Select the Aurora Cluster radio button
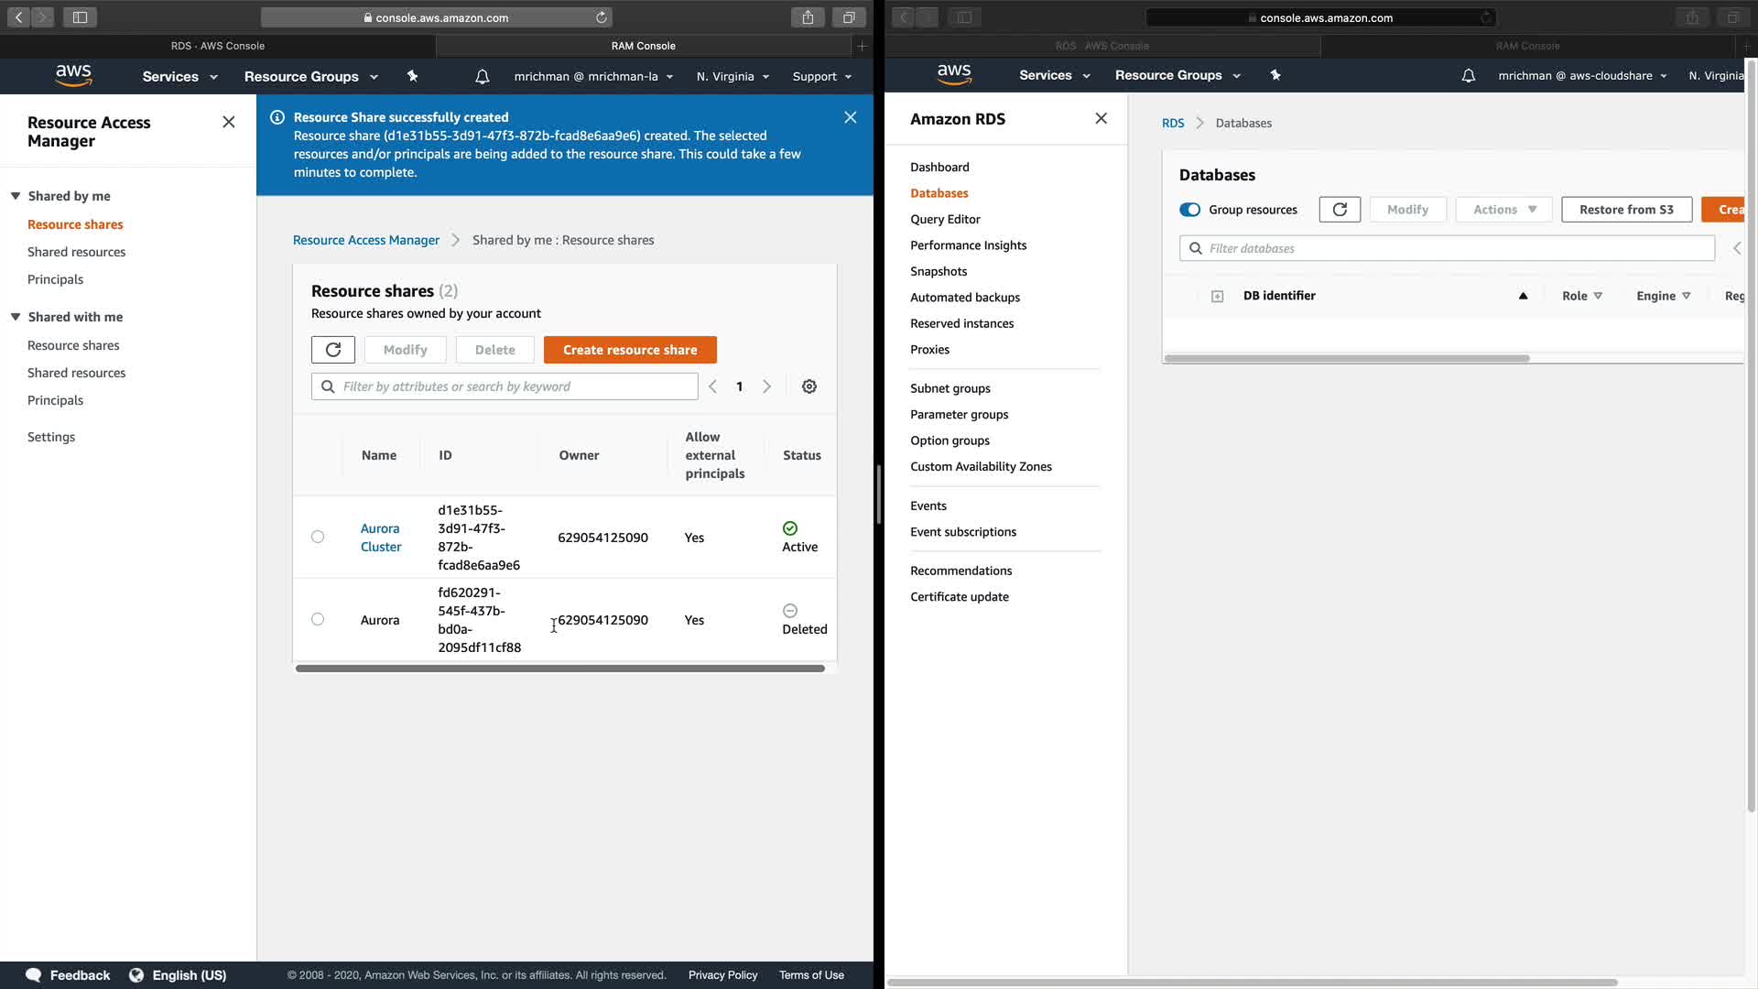1758x989 pixels. [x=318, y=537]
